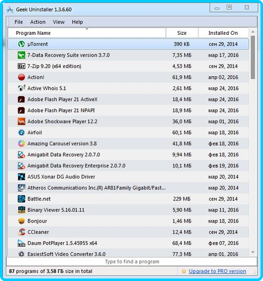Screen dimensions: 263x281
Task: Select the Bonjour program name
Action: [x=37, y=221]
